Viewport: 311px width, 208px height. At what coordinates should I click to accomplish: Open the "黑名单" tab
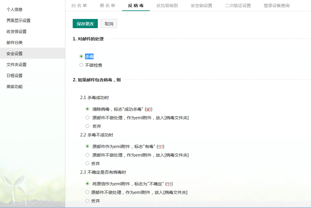[107, 6]
